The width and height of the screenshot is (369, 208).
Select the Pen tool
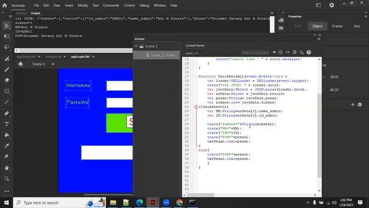pyautogui.click(x=6, y=113)
